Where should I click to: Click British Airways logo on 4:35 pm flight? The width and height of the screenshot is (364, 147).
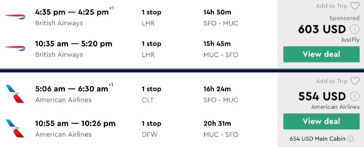click(x=15, y=17)
